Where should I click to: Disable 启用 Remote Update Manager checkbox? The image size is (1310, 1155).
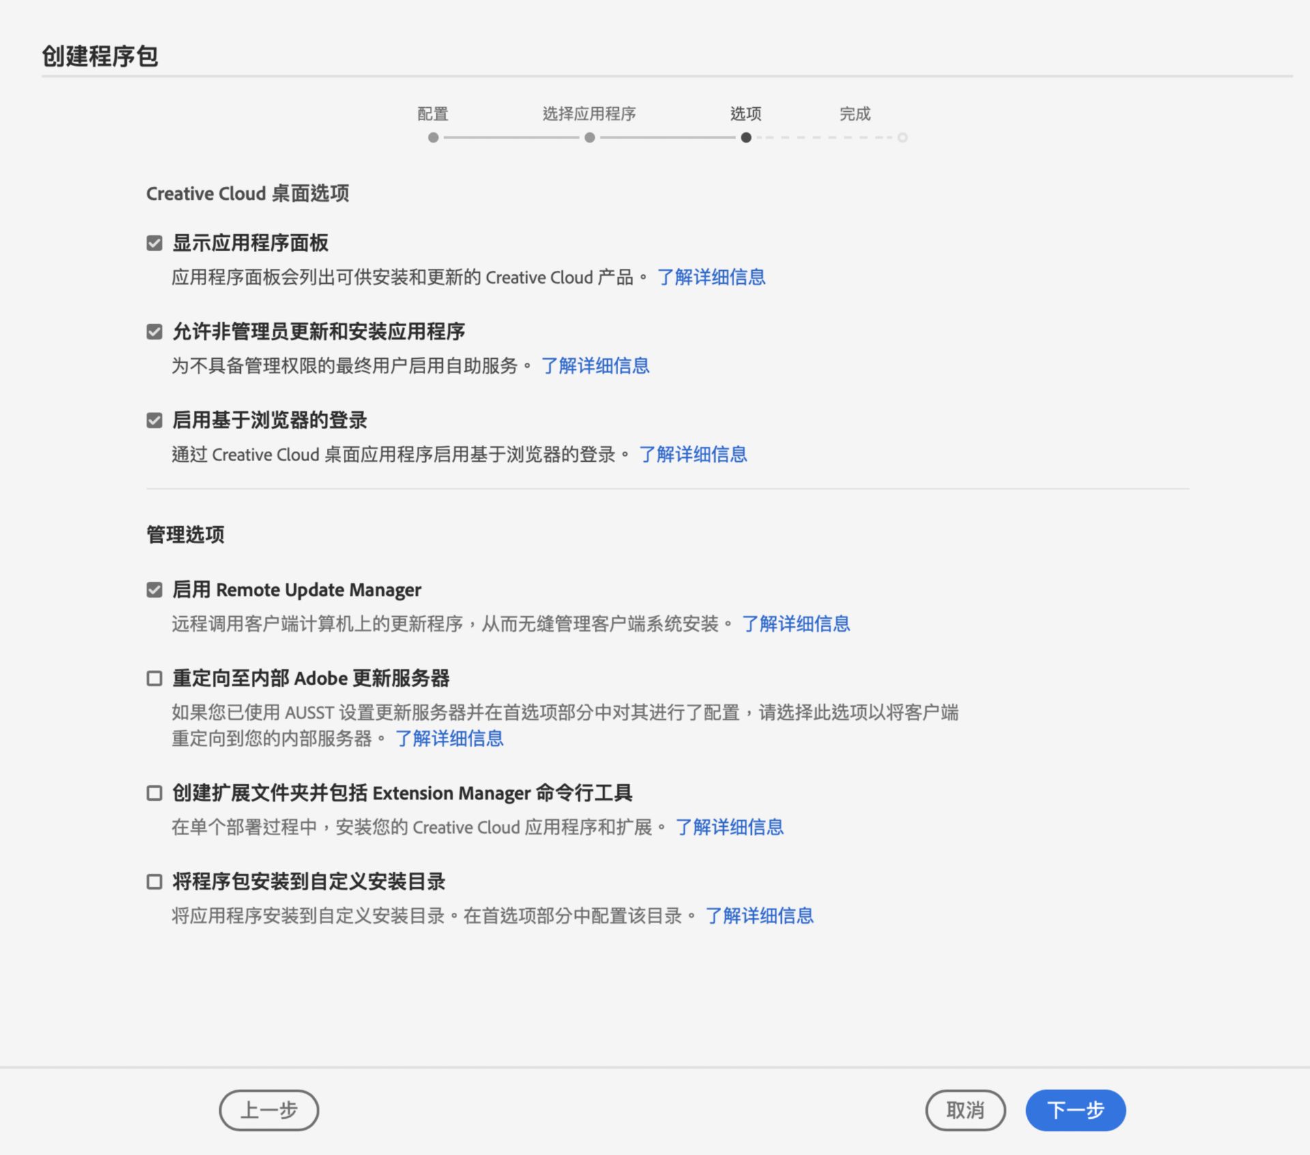(154, 590)
